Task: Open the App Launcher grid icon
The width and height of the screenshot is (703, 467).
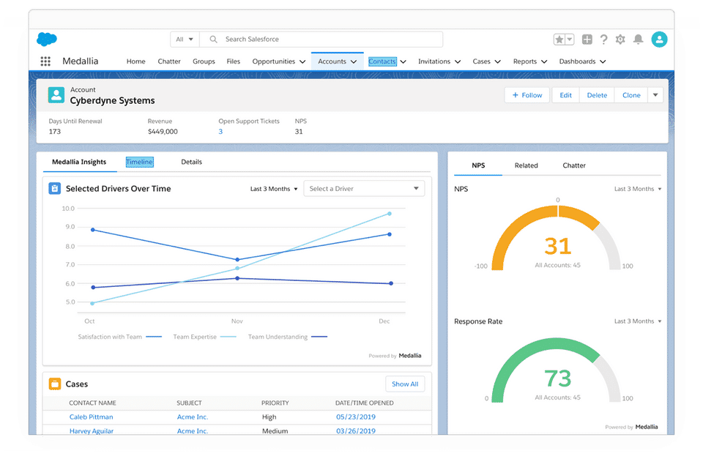Action: tap(45, 61)
